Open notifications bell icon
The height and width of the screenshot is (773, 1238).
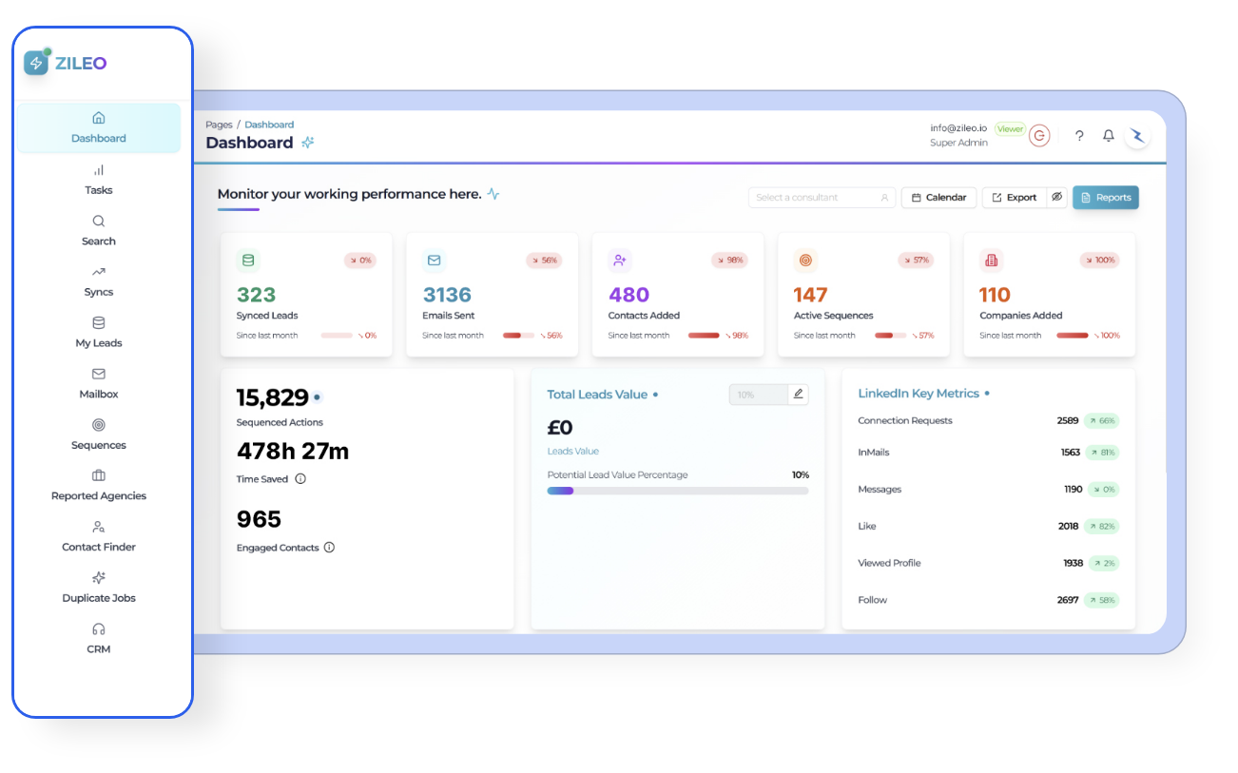tap(1109, 136)
